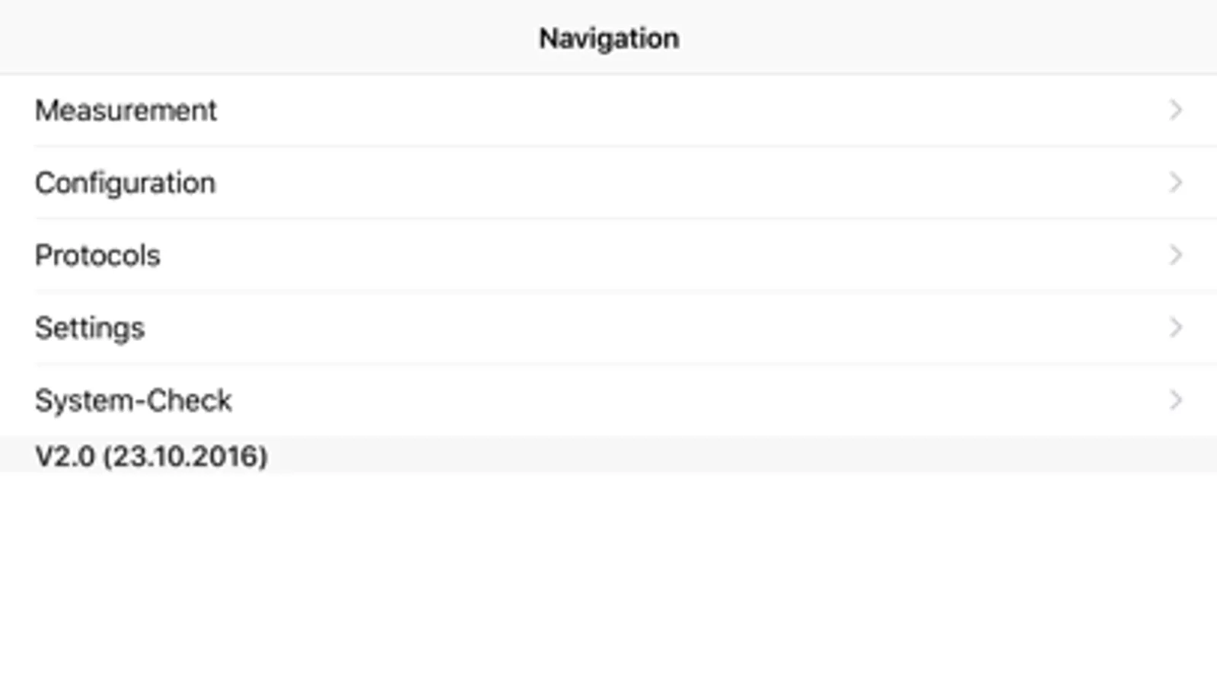Screen dimensions: 1217x685
Task: Open the Measurement menu item
Action: [126, 111]
